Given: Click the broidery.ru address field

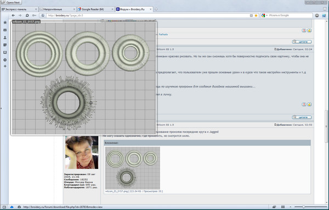Looking at the screenshot, I should pyautogui.click(x=147, y=15).
